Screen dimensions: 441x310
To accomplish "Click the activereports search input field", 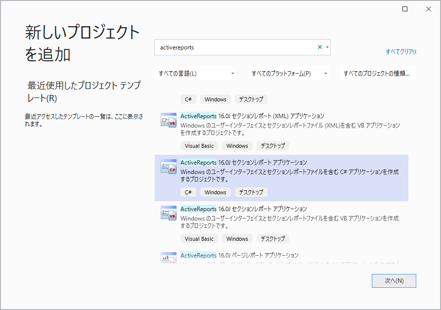I will 235,47.
